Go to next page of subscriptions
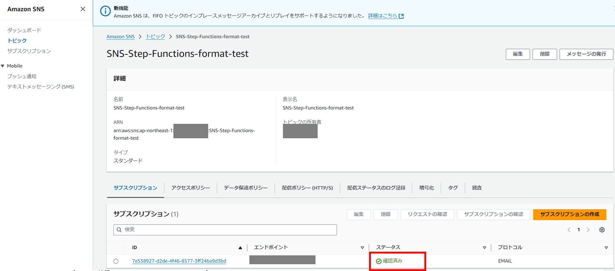Image resolution: width=615 pixels, height=271 pixels. tap(588, 230)
